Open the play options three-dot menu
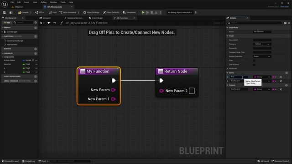The height and width of the screenshot is (164, 292). coord(160,12)
